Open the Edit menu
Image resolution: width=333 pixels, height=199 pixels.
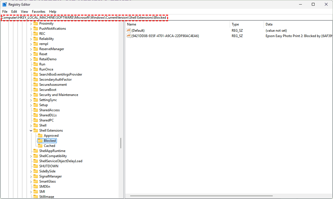pos(14,12)
